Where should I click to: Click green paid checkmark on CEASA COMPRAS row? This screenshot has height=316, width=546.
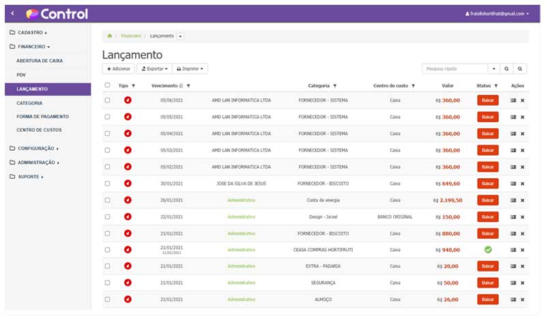487,250
